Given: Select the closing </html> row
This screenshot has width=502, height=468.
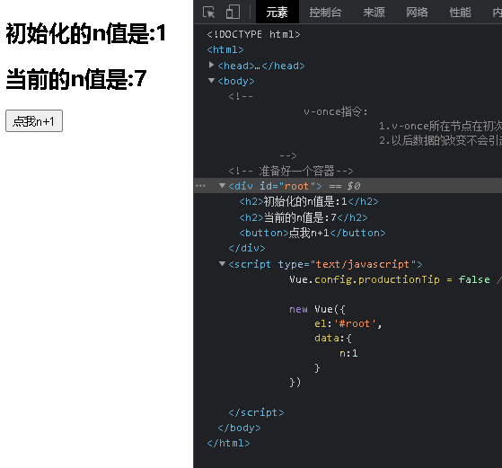Looking at the screenshot, I should click(229, 444).
